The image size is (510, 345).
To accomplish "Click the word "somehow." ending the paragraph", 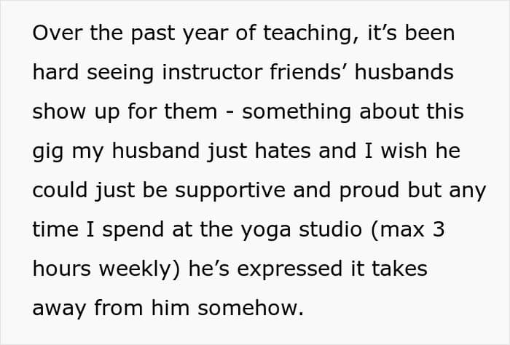I will click(x=251, y=308).
